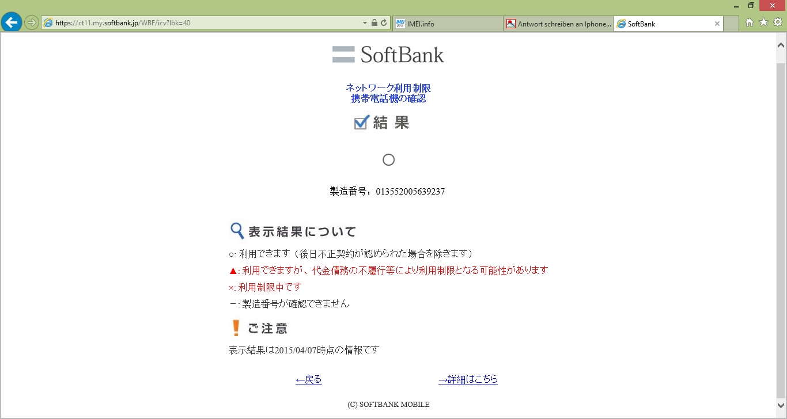Refresh the page with the reload icon
This screenshot has height=419, width=787.
pos(384,23)
